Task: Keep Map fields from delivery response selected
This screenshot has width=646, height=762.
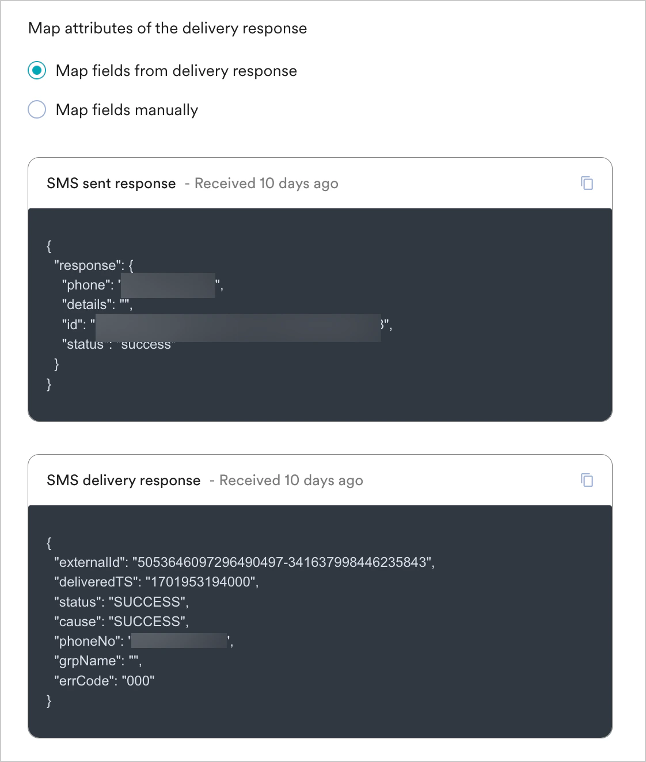Action: pos(36,70)
